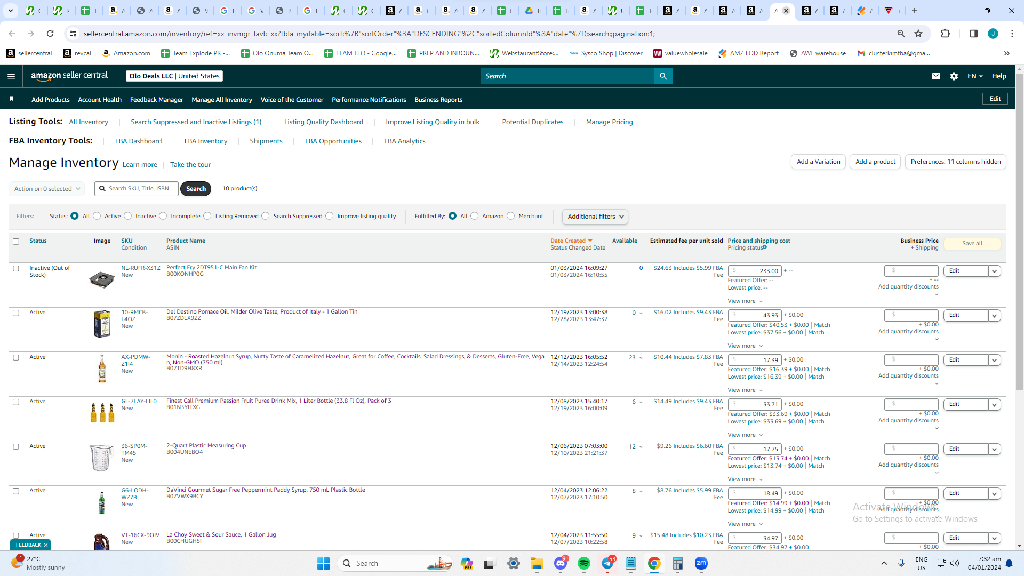Expand View more for the Finest Call row

pos(745,435)
